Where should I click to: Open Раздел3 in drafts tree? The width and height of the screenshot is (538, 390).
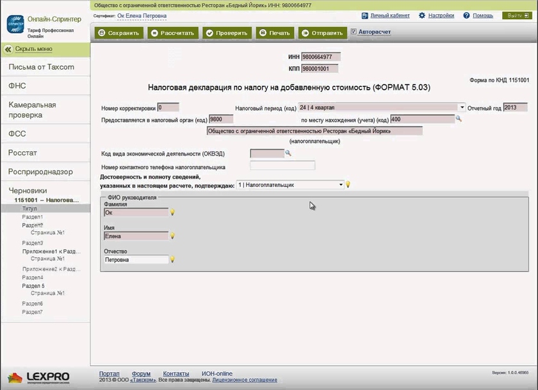(33, 243)
